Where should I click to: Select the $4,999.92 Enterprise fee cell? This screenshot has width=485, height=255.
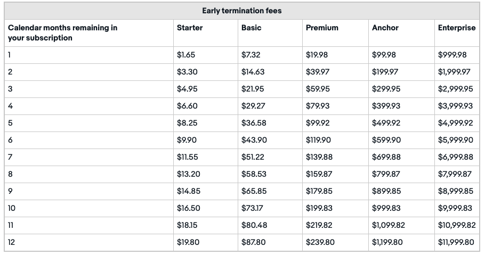455,123
